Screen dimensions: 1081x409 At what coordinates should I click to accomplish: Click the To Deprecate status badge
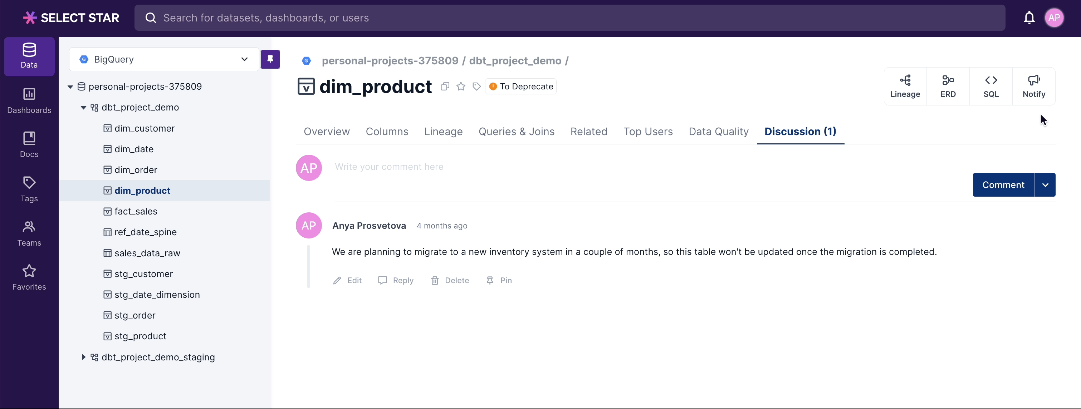(521, 87)
